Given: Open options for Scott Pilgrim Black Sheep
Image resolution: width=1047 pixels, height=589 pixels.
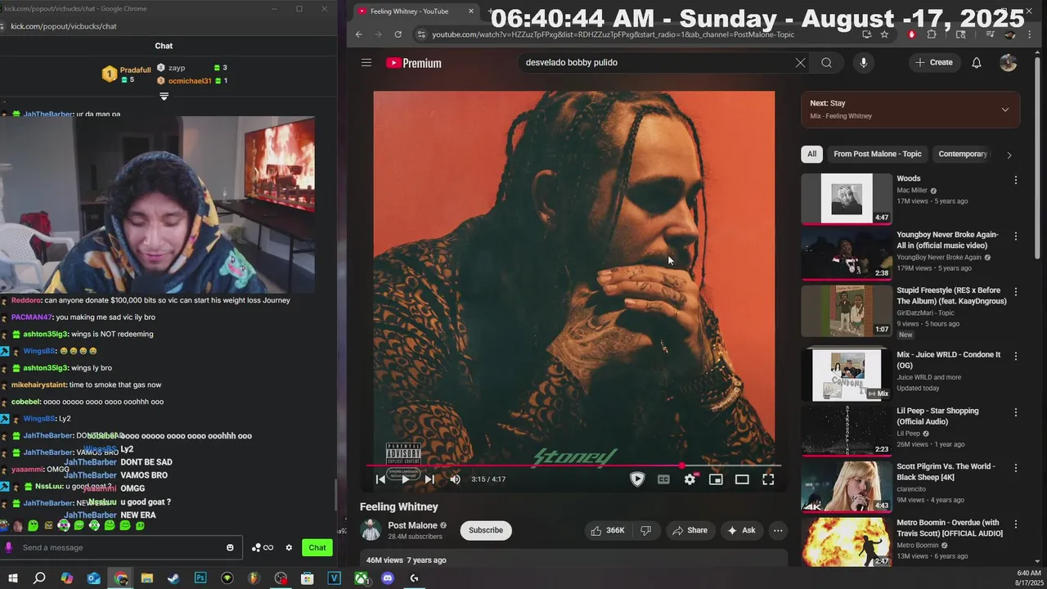Looking at the screenshot, I should click(x=1016, y=469).
